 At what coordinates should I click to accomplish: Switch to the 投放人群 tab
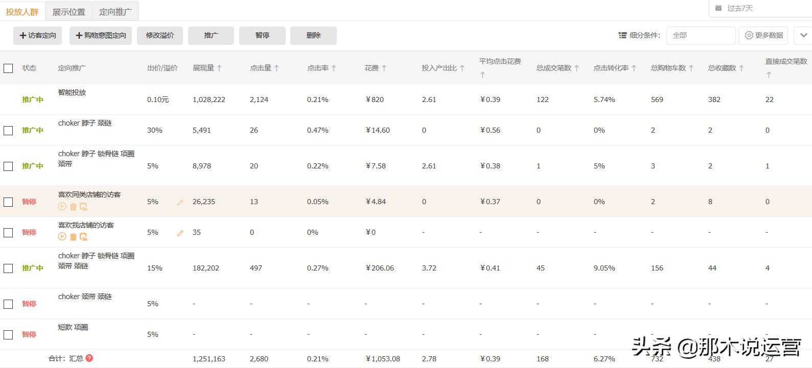tap(22, 11)
